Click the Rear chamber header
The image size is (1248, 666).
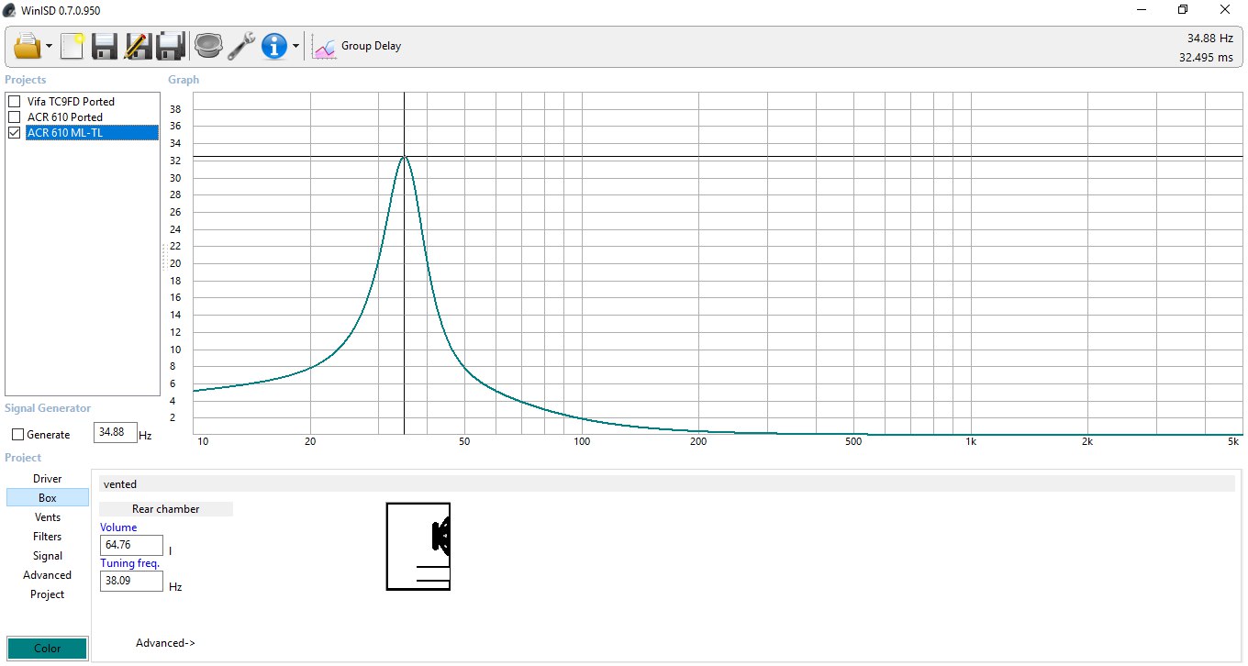(166, 509)
